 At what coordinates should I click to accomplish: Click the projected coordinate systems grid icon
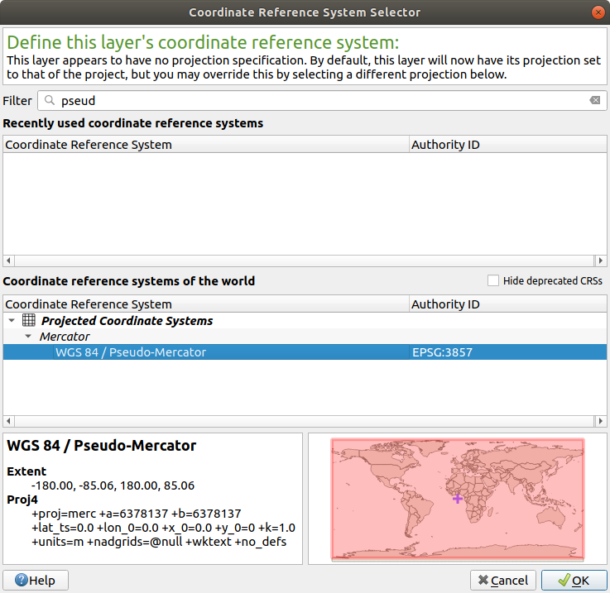click(x=28, y=321)
